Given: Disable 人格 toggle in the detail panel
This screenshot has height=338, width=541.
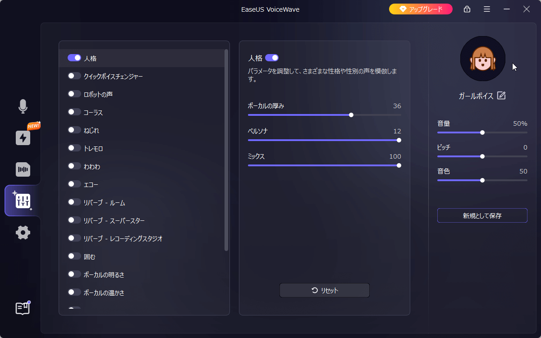Looking at the screenshot, I should tap(272, 58).
